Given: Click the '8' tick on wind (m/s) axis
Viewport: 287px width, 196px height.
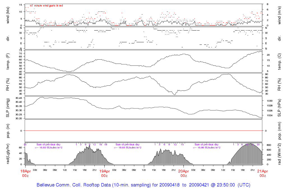Looking at the screenshot, I should click(267, 4).
